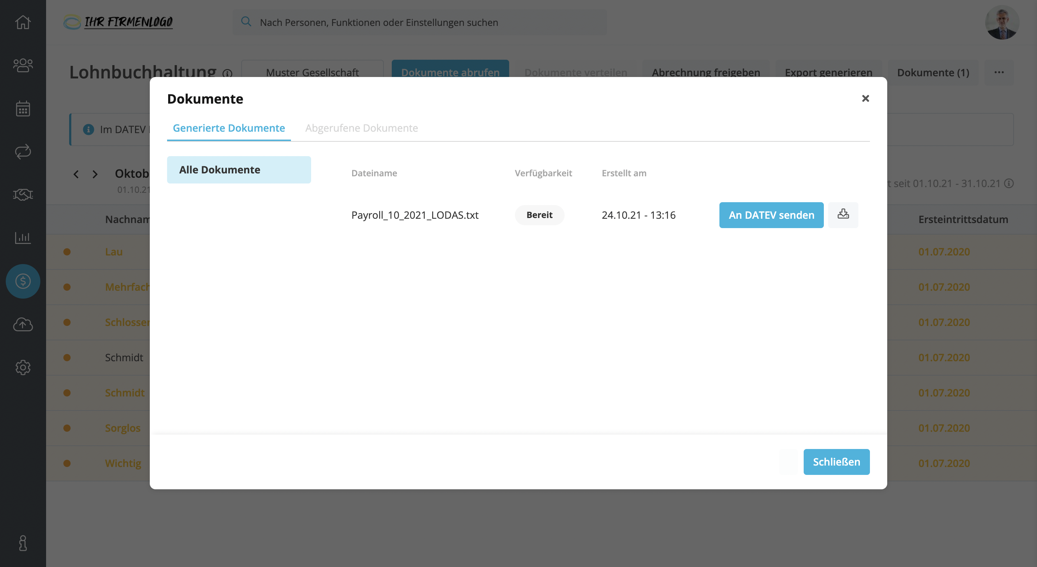Open the home icon in sidebar
Image resolution: width=1037 pixels, height=567 pixels.
pos(23,22)
